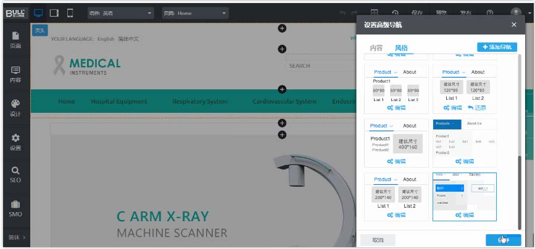Select the 风格 tab in dialog

[x=401, y=47]
